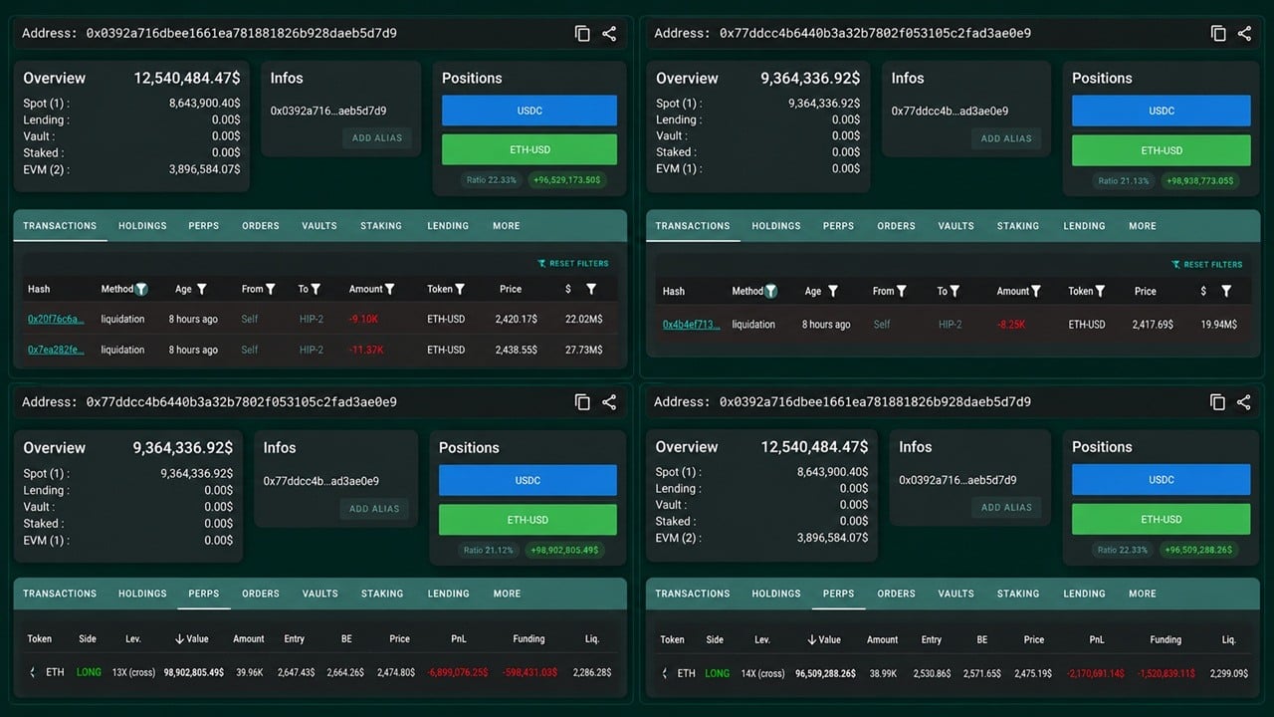Switch to HOLDINGS in the 0x0392 transactions panel
Viewport: 1274px width, 717px height.
[142, 226]
